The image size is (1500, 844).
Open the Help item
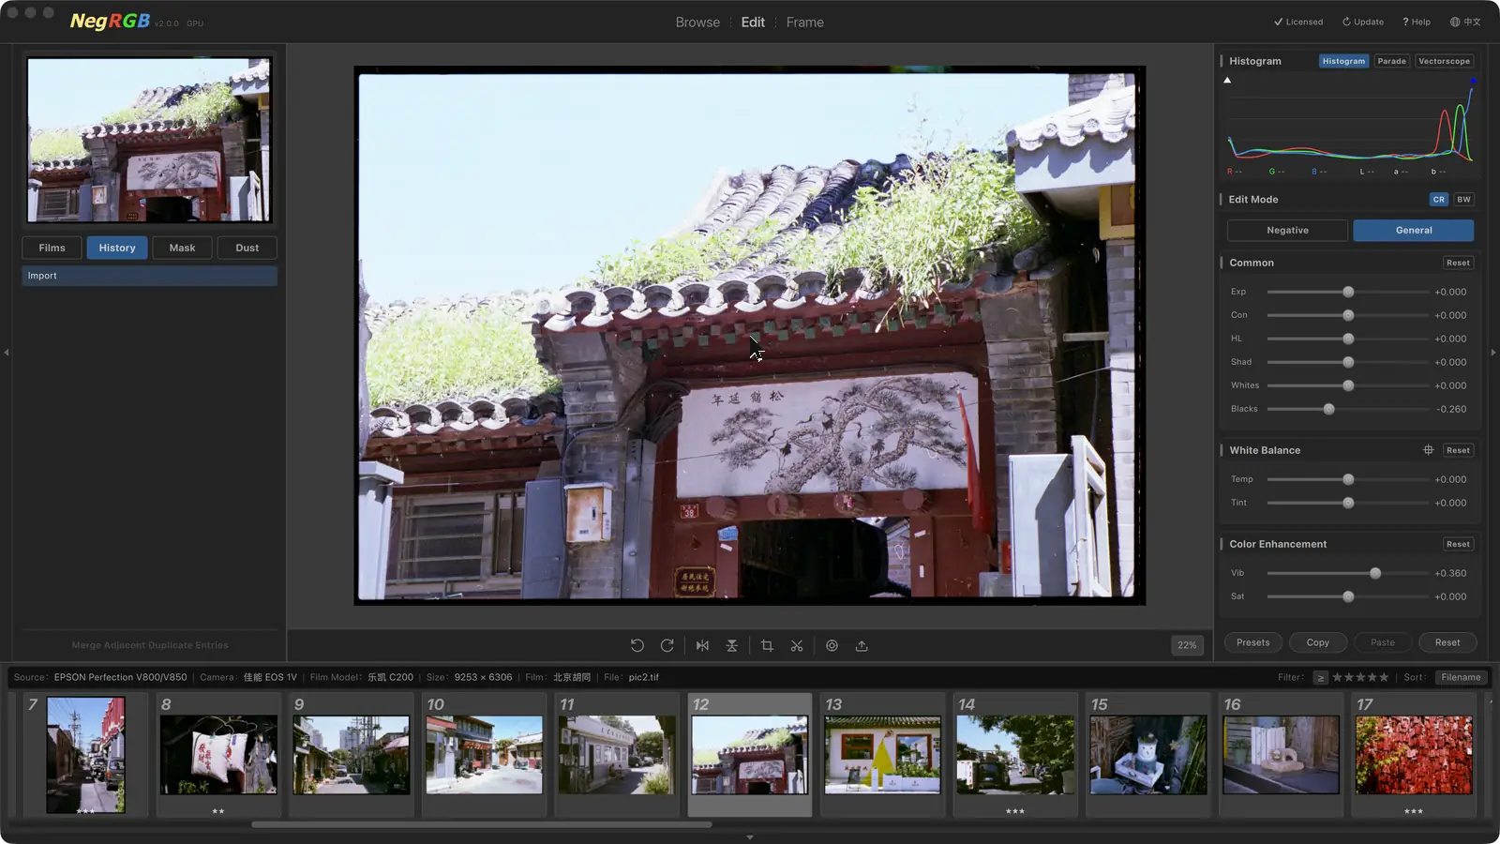1417,22
